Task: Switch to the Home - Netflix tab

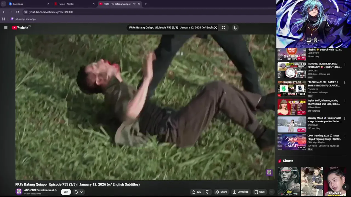Action: tap(74, 4)
